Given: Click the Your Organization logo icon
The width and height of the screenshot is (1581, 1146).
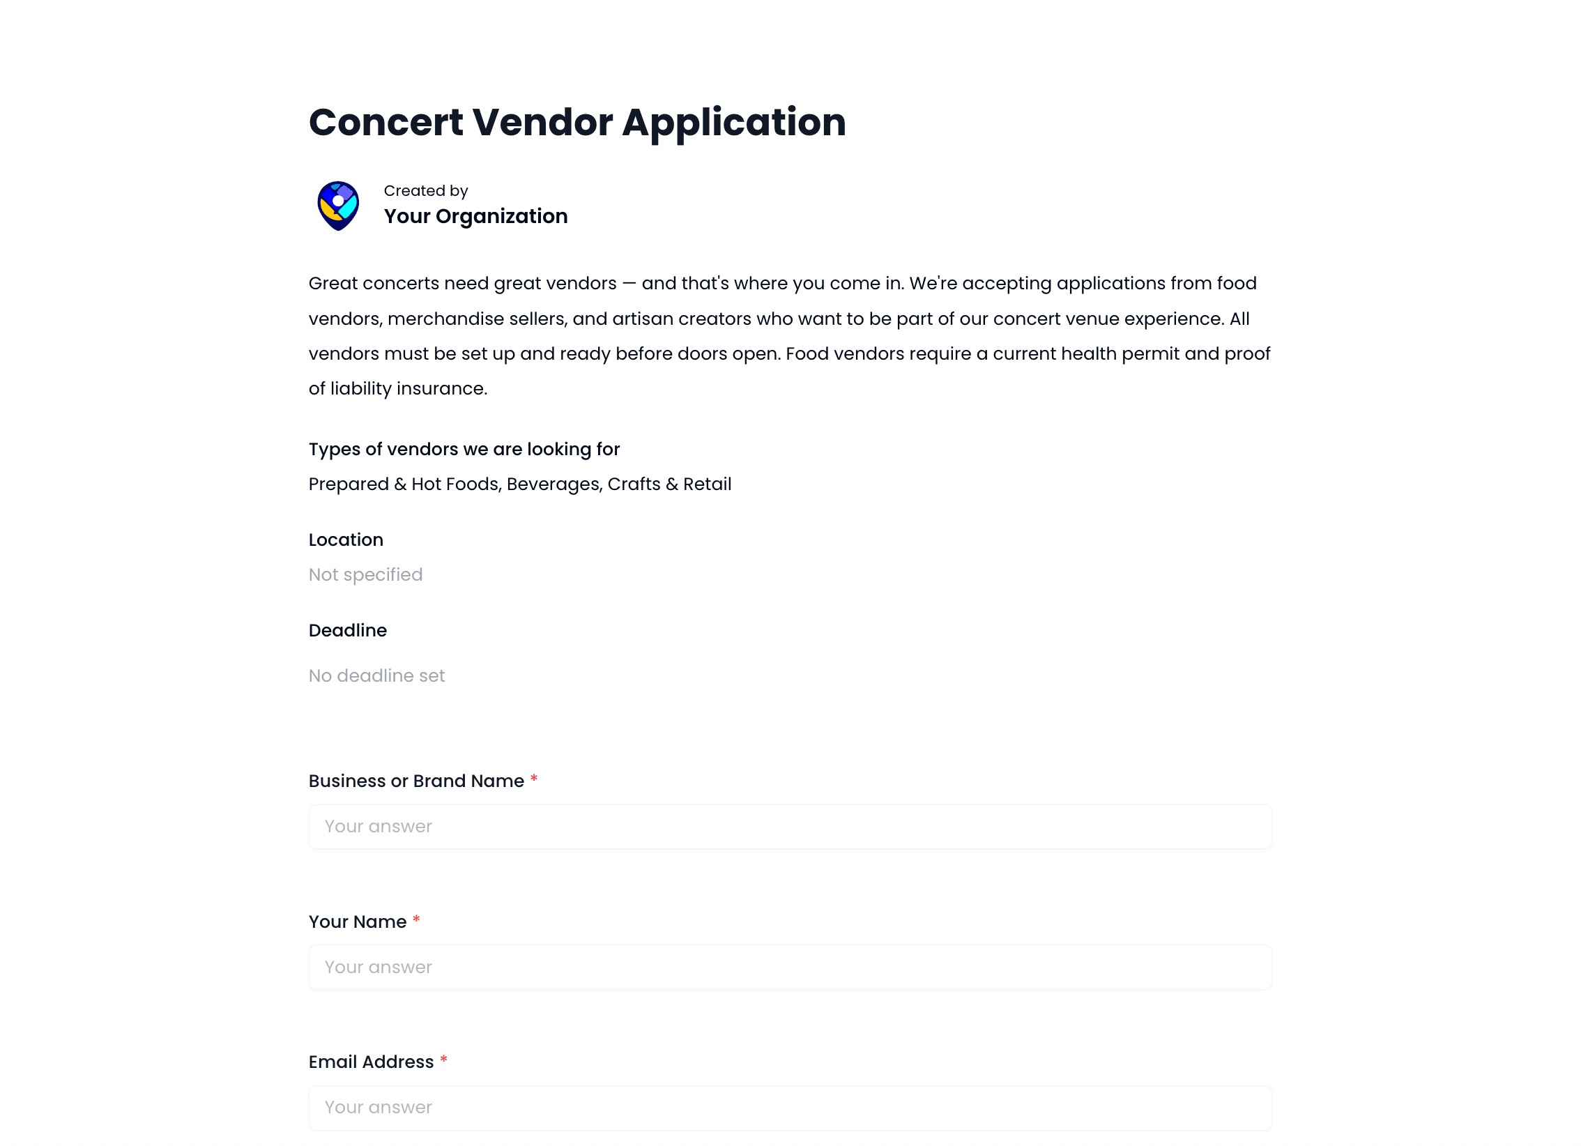Looking at the screenshot, I should (340, 204).
